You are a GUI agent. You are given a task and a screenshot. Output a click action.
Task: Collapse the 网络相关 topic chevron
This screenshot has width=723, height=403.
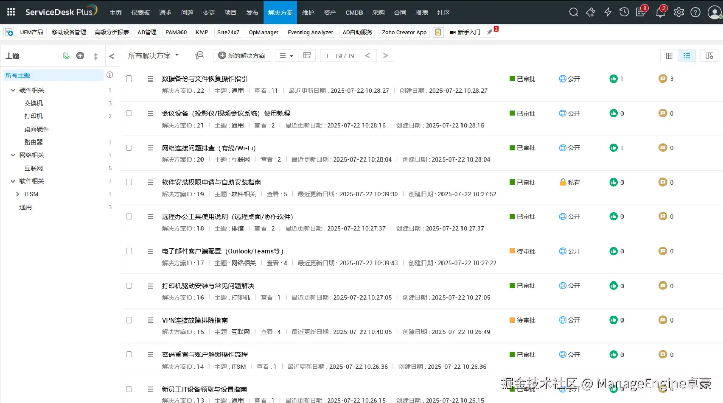14,155
